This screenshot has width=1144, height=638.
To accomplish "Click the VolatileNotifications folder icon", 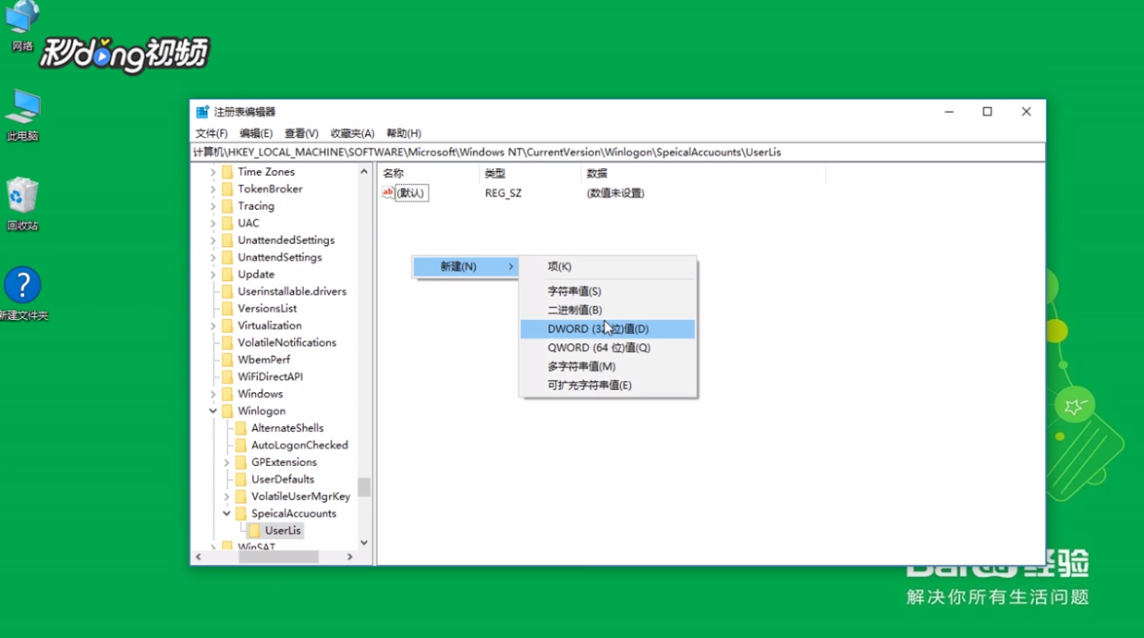I will tap(227, 343).
